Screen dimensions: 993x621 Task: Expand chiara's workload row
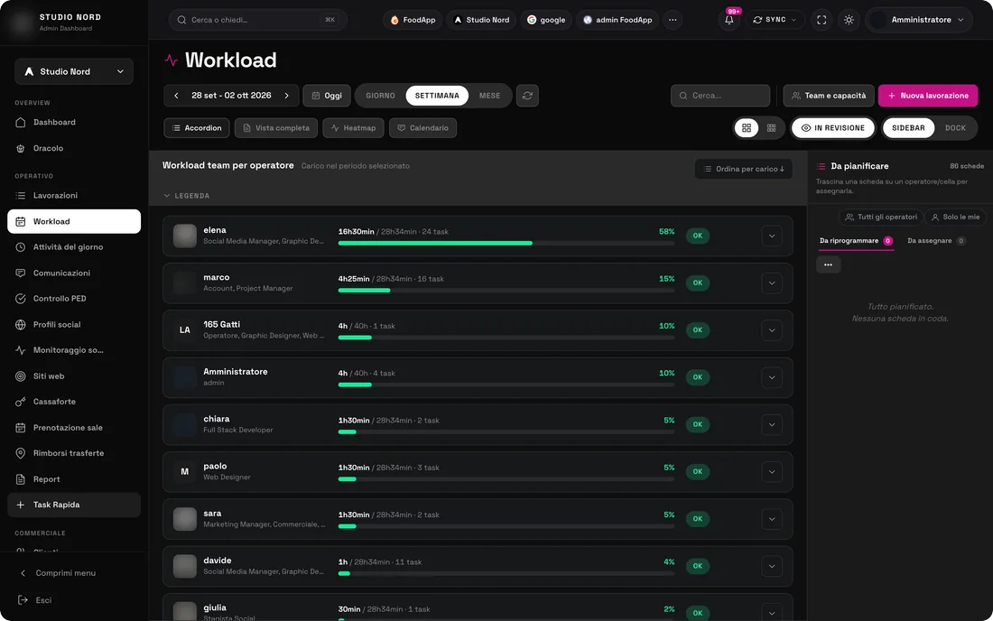click(771, 425)
